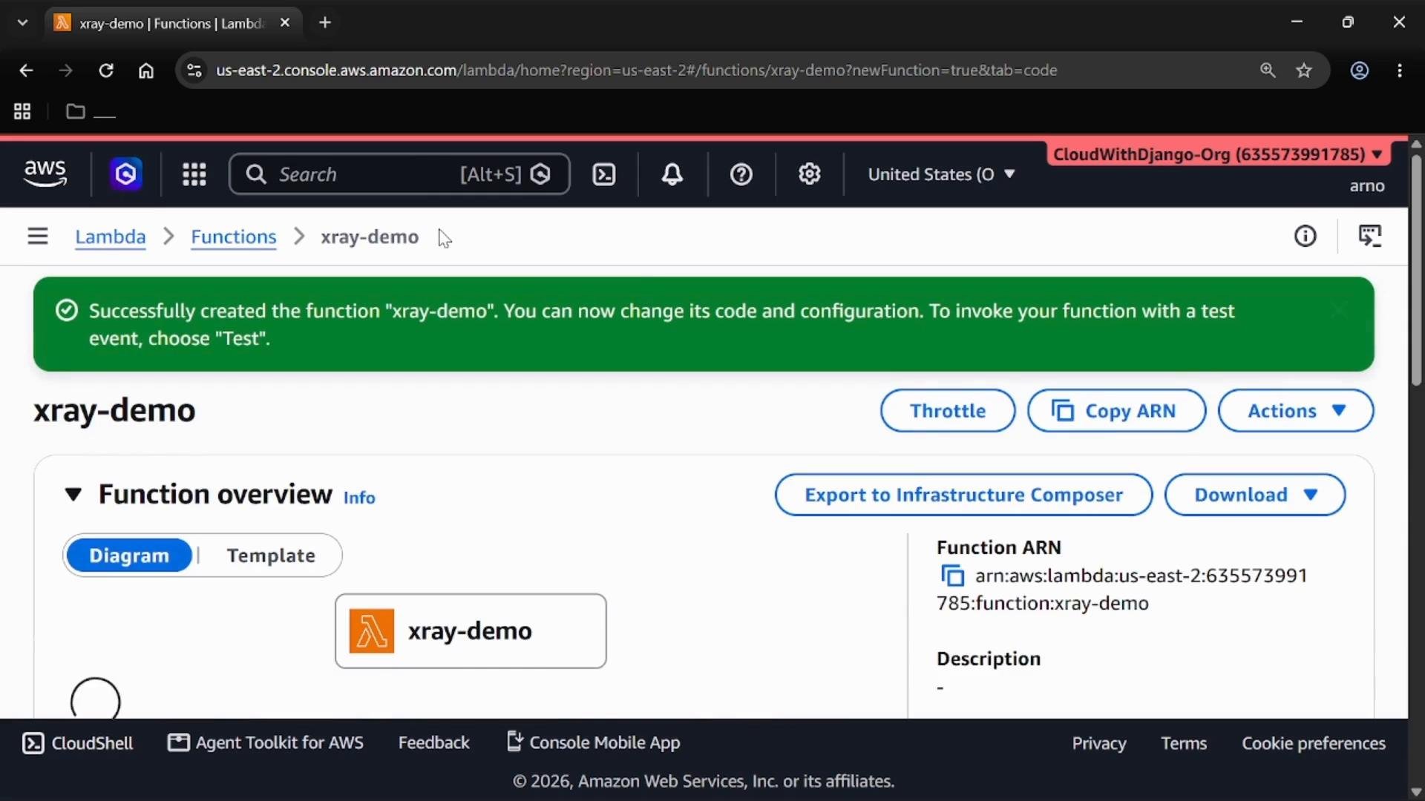Open the browser zoom magnifier icon
The height and width of the screenshot is (801, 1425).
[x=1268, y=70]
